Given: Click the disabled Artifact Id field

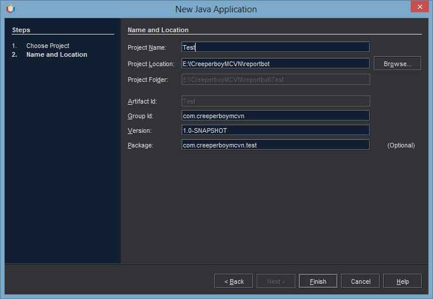Looking at the screenshot, I should click(x=275, y=101).
